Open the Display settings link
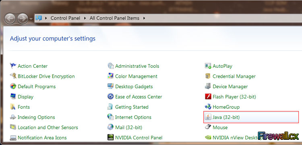 point(25,97)
